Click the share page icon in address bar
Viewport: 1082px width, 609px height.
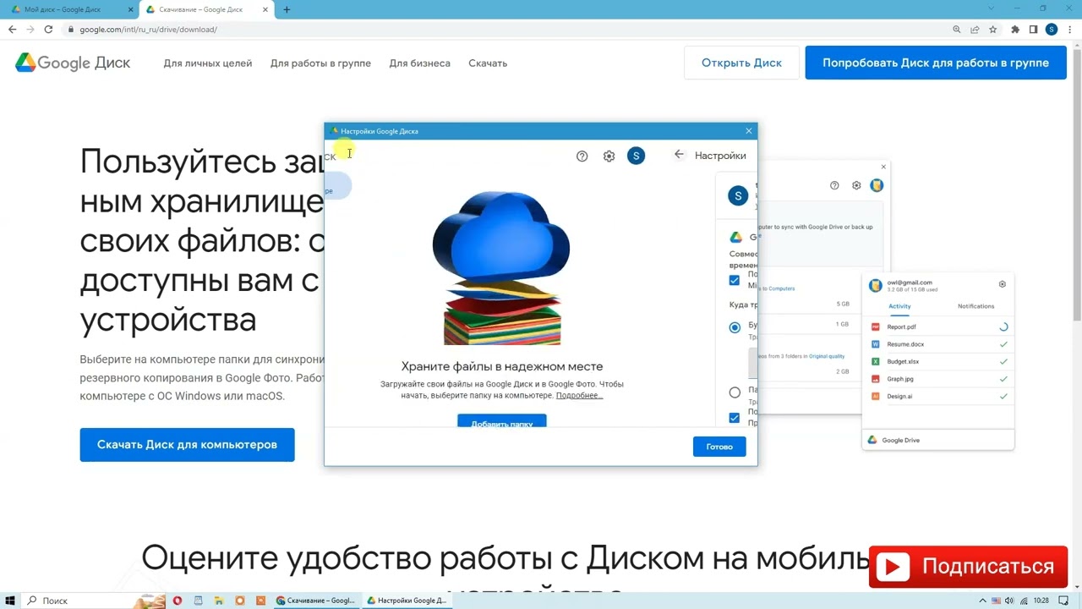pos(975,30)
